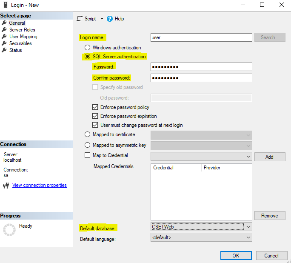This screenshot has height=263, width=291.
Task: Open the General page
Action: tap(17, 23)
